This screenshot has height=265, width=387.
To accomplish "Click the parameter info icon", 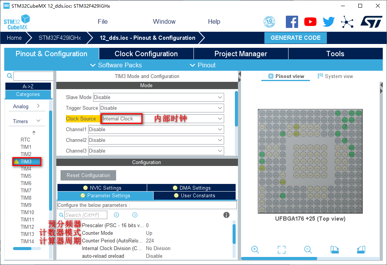I will click(x=226, y=215).
